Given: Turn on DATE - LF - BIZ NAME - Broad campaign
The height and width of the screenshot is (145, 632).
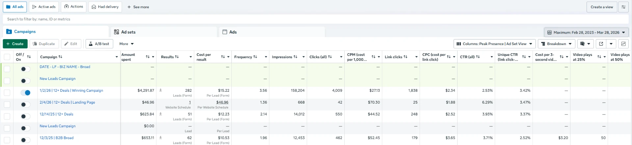Looking at the screenshot, I should (25, 69).
